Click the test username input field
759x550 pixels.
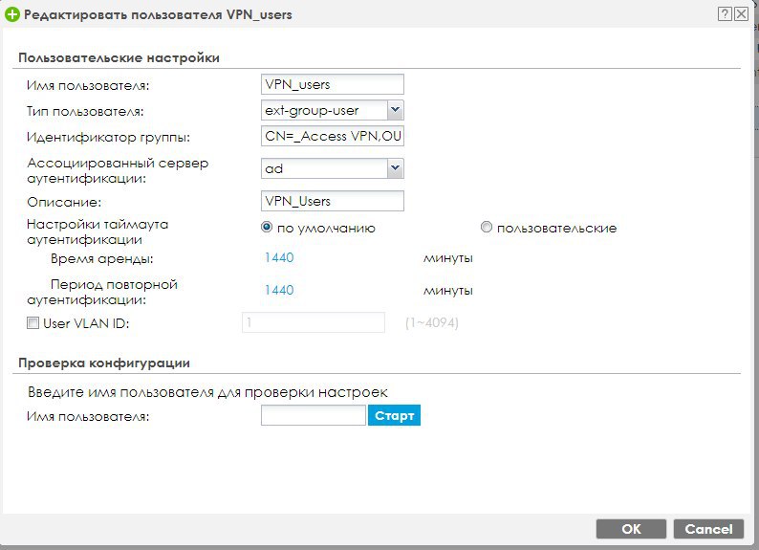click(313, 416)
